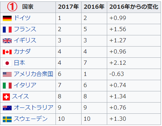The image size is (162, 126).
Task: Follow the イギリス link
Action: coord(25,40)
